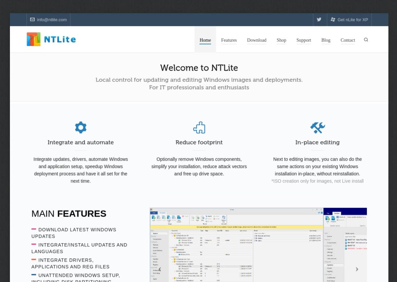Click the gear icon above Integrate and automate
Screen dimensions: 397x282
pos(81,128)
